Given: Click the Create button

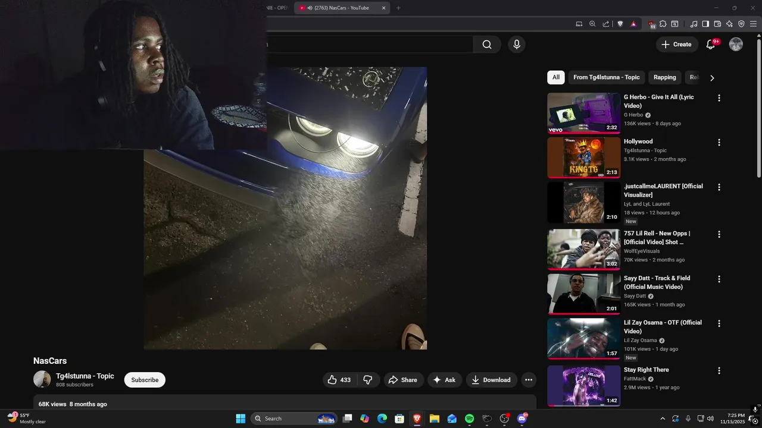Looking at the screenshot, I should pyautogui.click(x=677, y=45).
